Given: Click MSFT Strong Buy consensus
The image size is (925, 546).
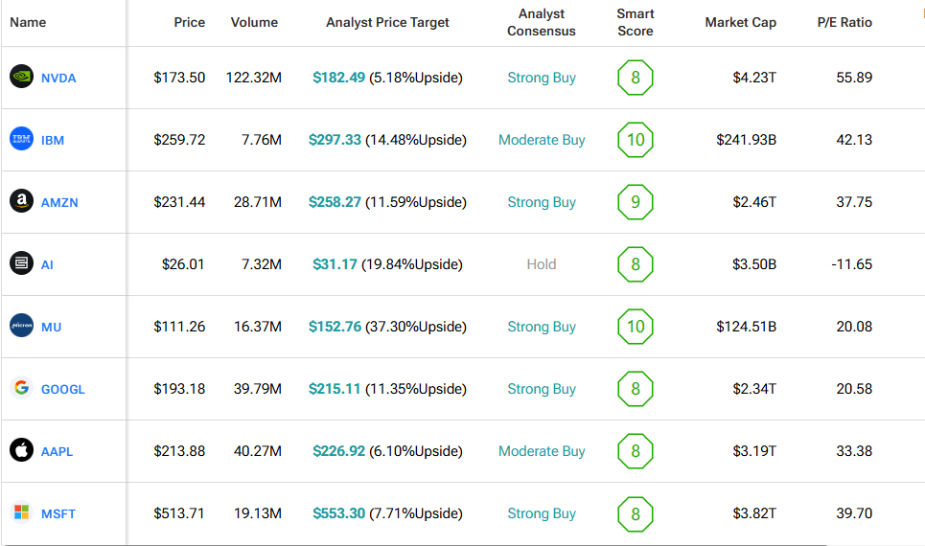Looking at the screenshot, I should tap(542, 513).
